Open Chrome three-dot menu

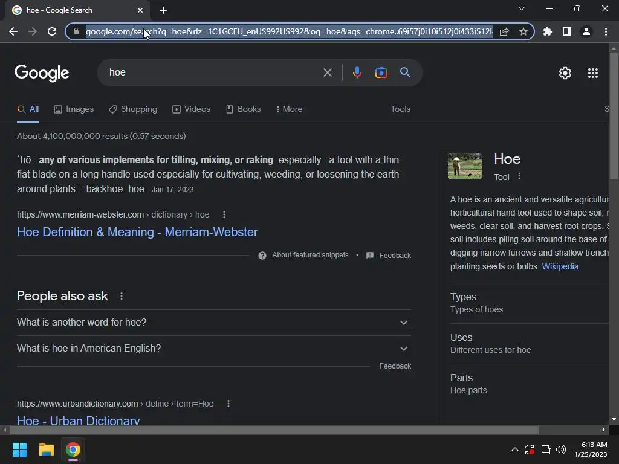[606, 31]
